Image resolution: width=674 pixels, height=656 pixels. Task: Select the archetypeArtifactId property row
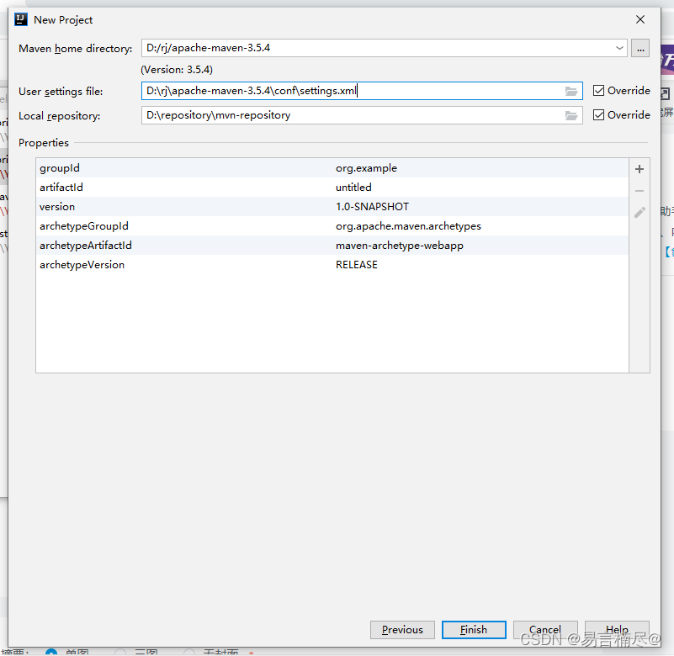point(332,246)
